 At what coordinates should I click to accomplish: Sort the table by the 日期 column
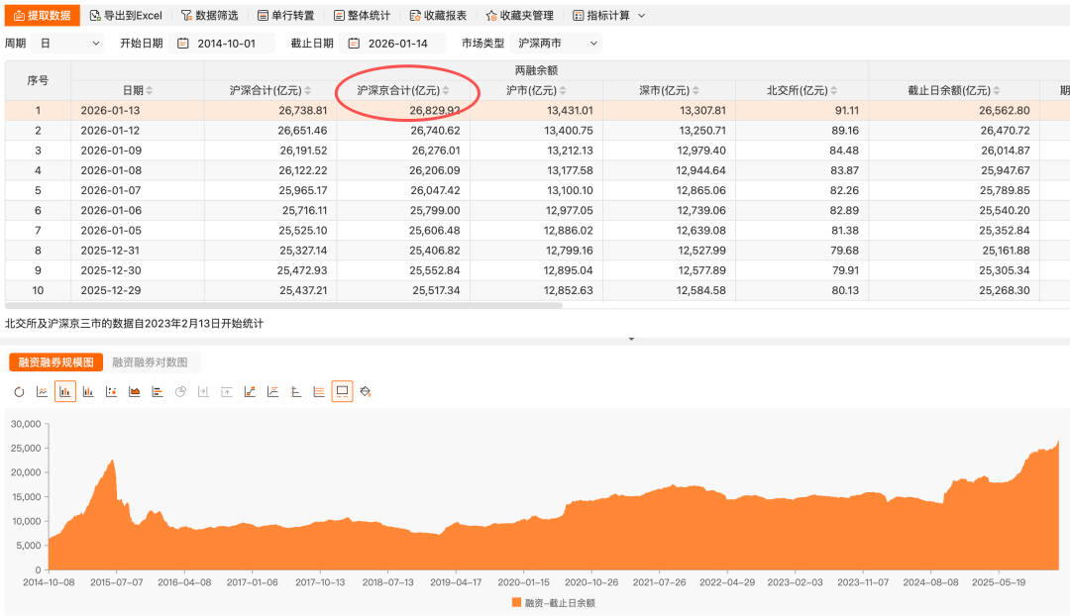point(150,90)
